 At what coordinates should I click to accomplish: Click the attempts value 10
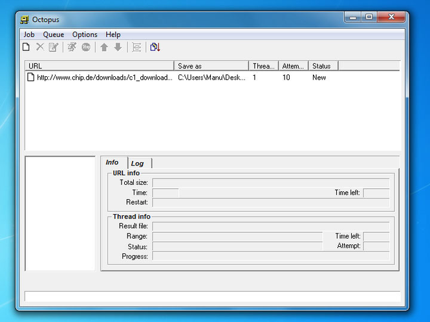286,78
